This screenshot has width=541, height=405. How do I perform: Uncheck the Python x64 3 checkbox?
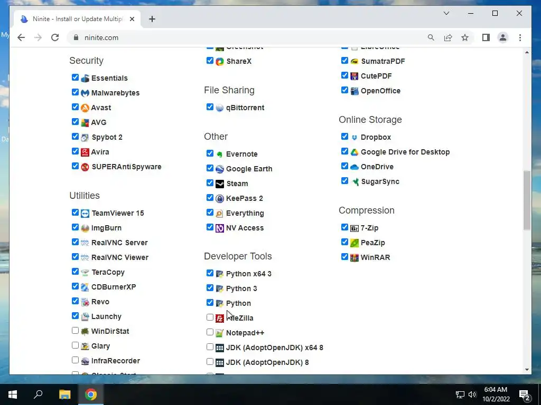pyautogui.click(x=210, y=273)
